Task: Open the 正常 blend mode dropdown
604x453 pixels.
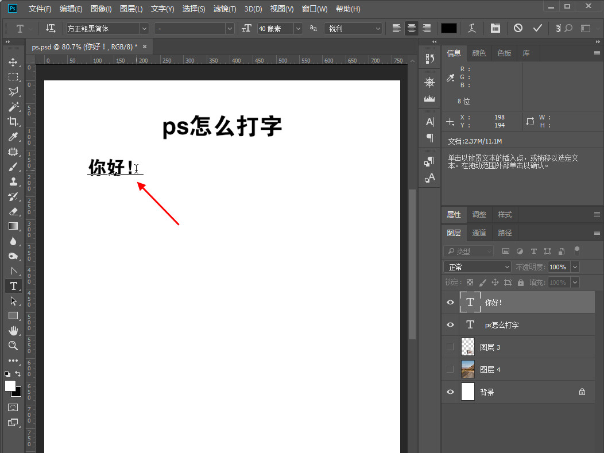Action: 477,267
